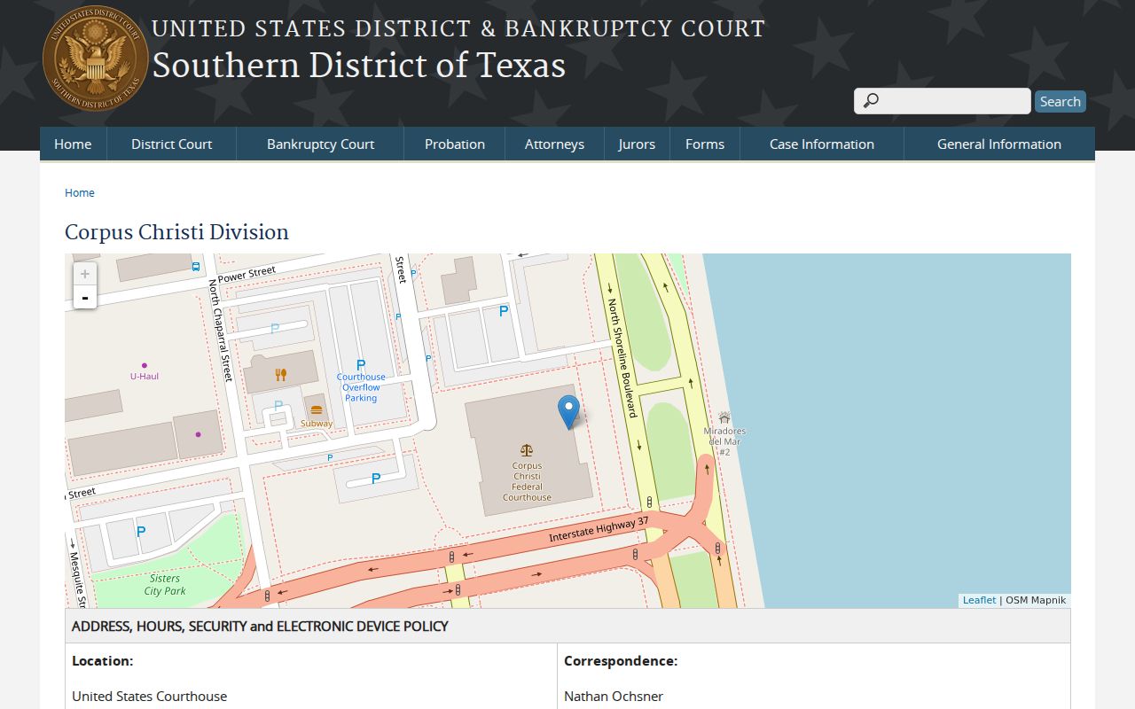
Task: Click the Courthouse Overflow Parking P icon
Action: click(361, 365)
